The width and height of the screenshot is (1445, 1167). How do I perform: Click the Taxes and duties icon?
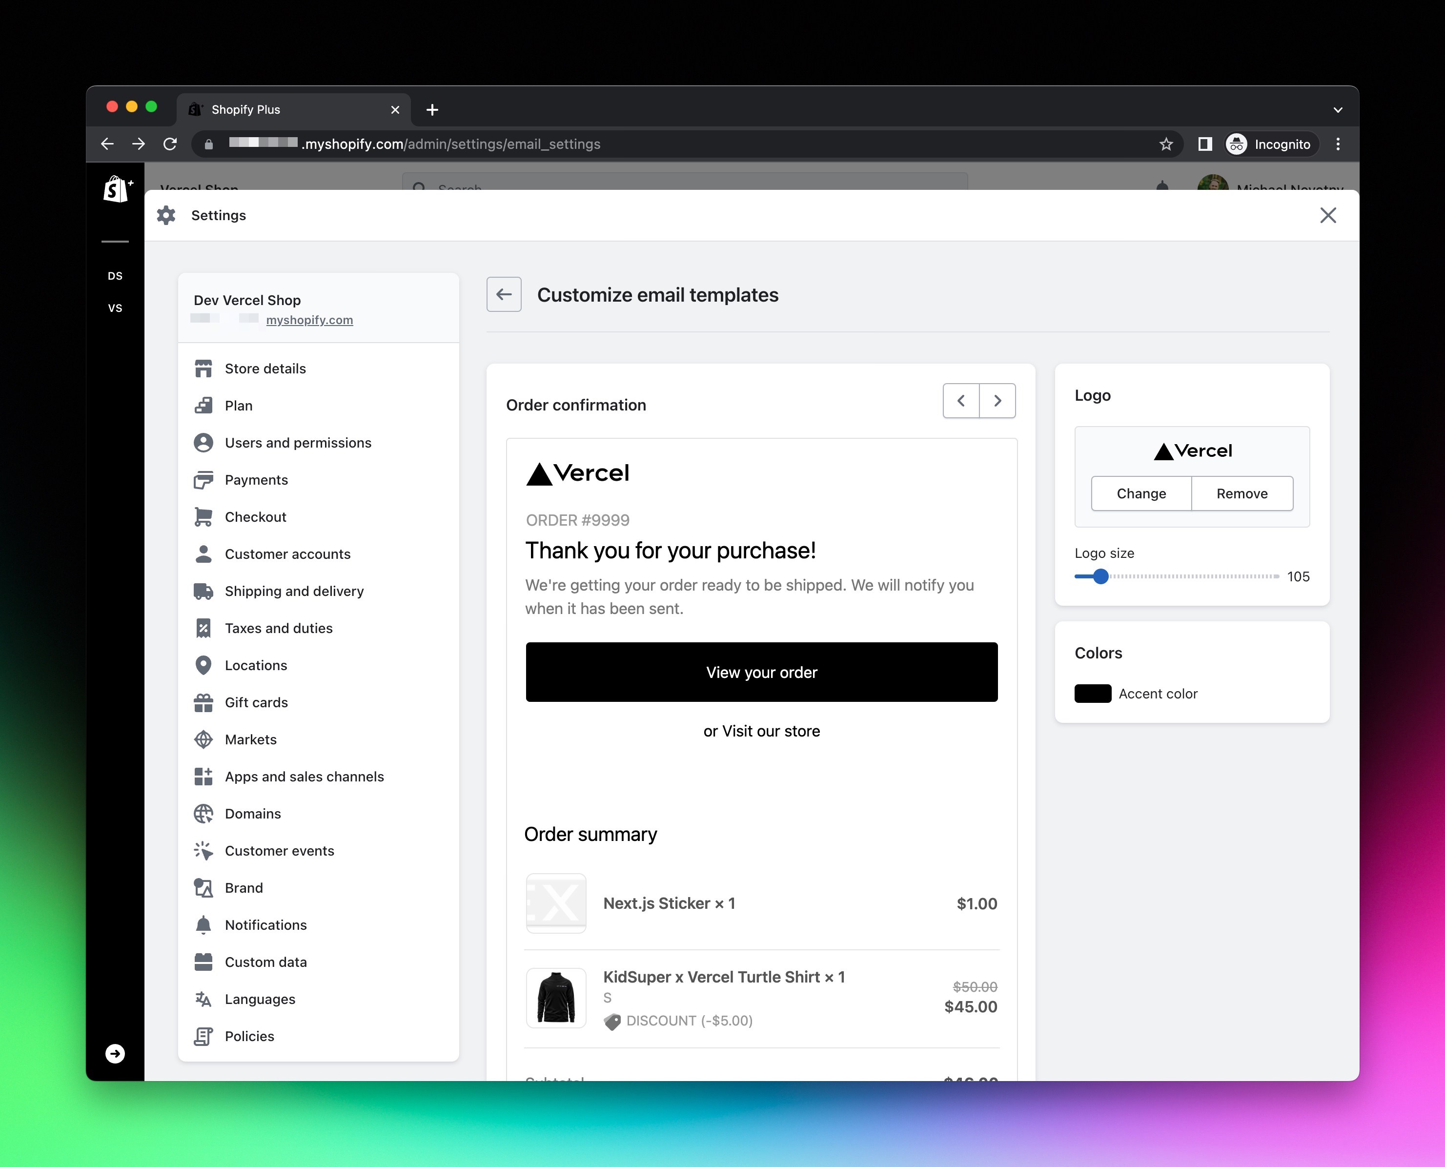point(203,628)
